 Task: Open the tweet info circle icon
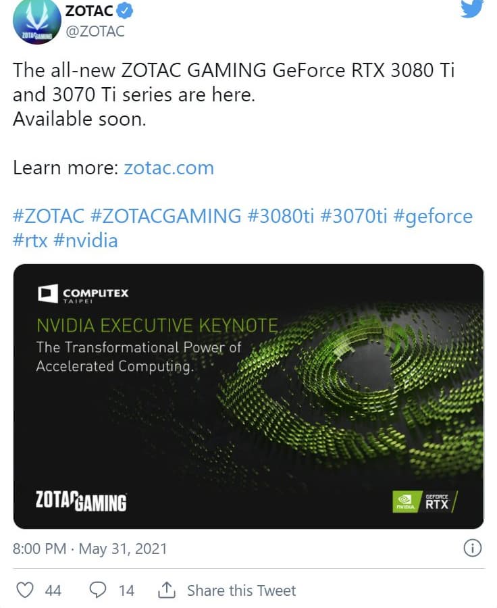point(472,549)
